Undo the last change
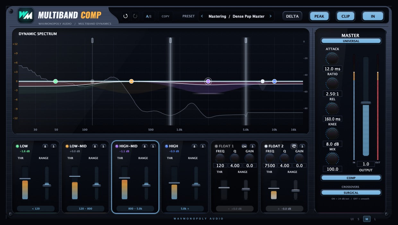The width and height of the screenshot is (398, 225). pyautogui.click(x=125, y=16)
